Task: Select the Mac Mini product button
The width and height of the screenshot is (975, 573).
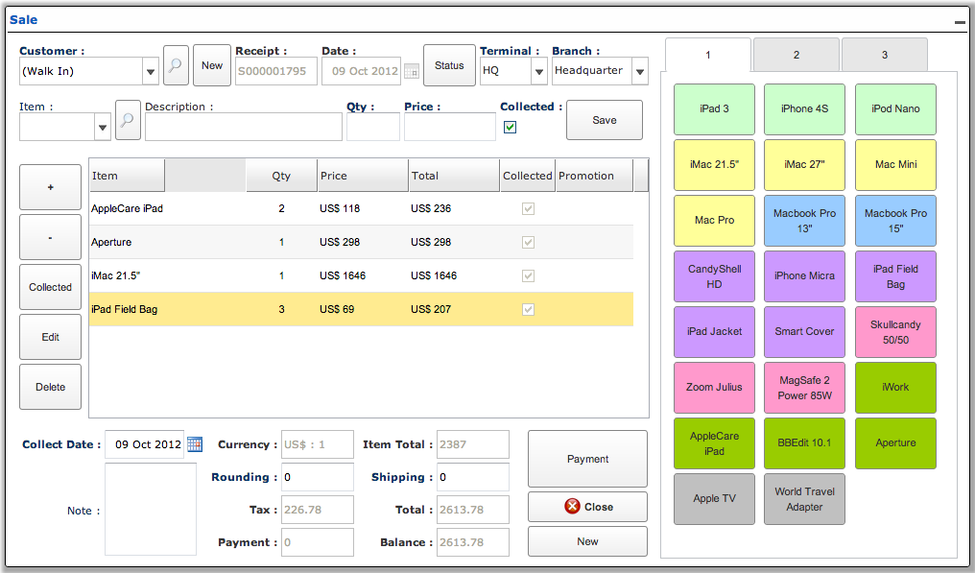Action: tap(895, 164)
